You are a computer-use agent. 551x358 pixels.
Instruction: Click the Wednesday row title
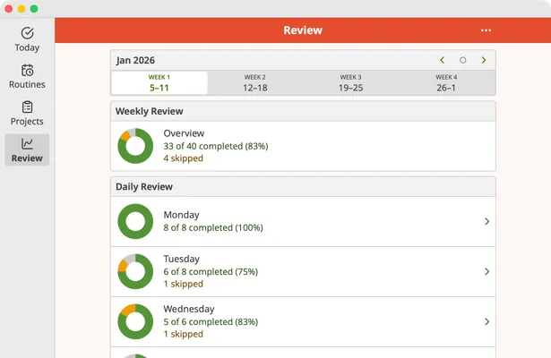click(189, 309)
